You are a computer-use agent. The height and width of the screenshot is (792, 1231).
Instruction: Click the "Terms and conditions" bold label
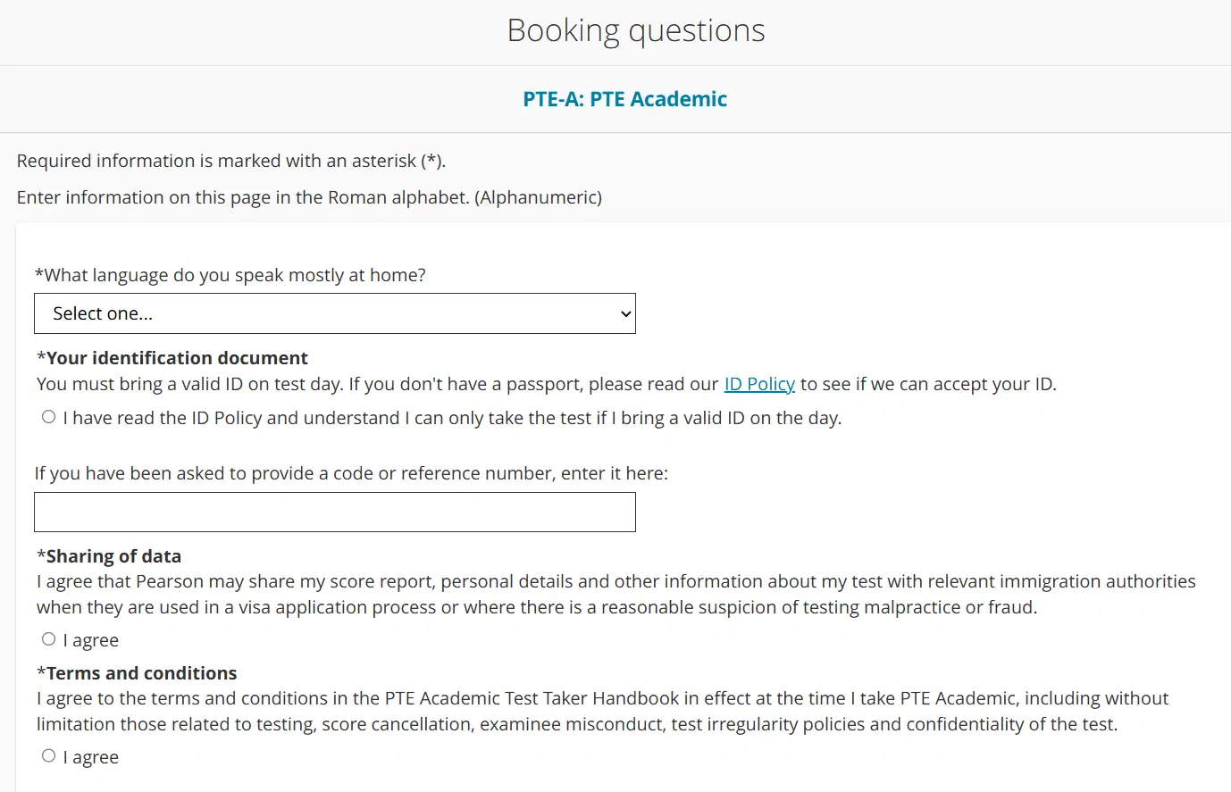(136, 672)
